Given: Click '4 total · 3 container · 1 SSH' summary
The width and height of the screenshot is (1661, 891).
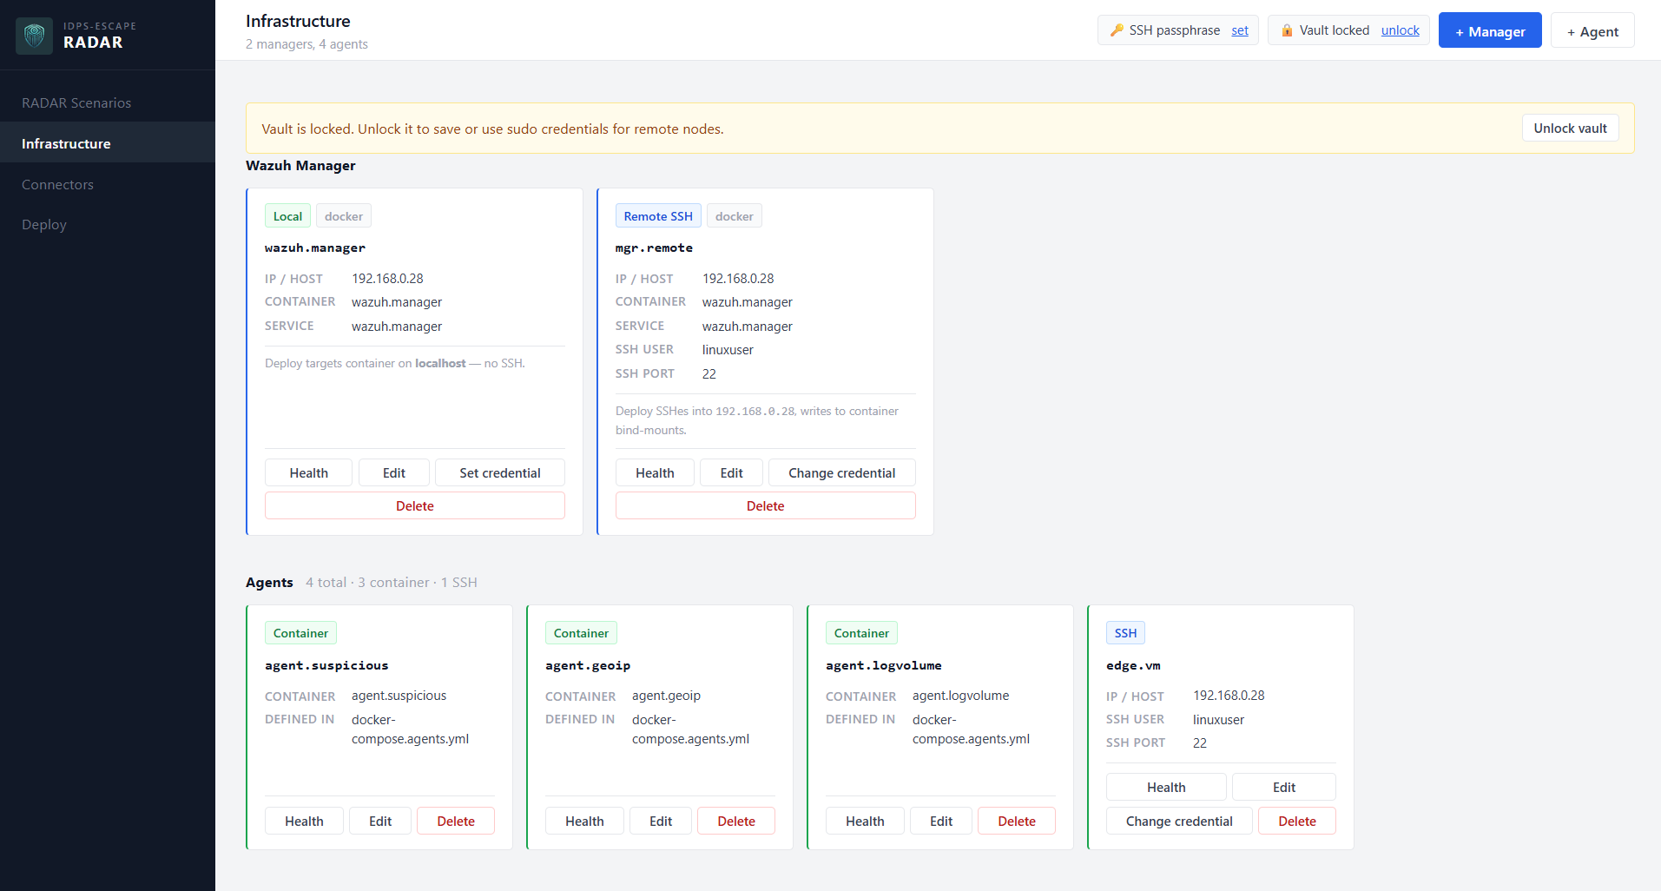Looking at the screenshot, I should click(392, 582).
